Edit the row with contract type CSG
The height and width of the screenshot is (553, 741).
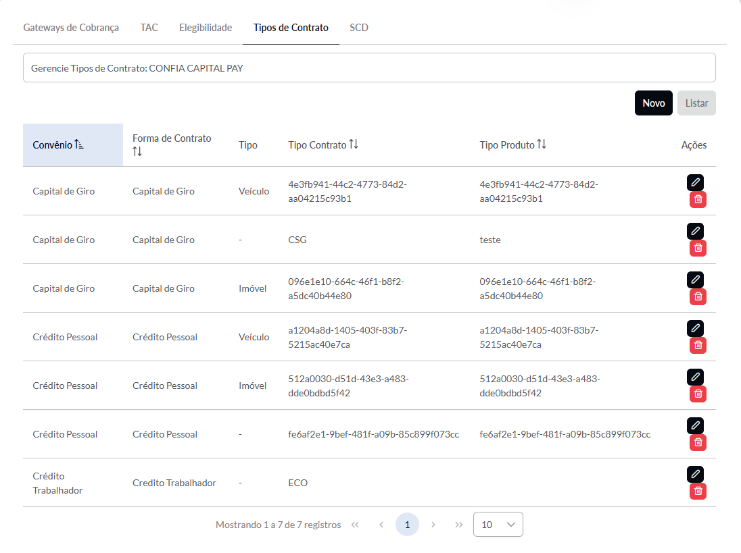(695, 231)
